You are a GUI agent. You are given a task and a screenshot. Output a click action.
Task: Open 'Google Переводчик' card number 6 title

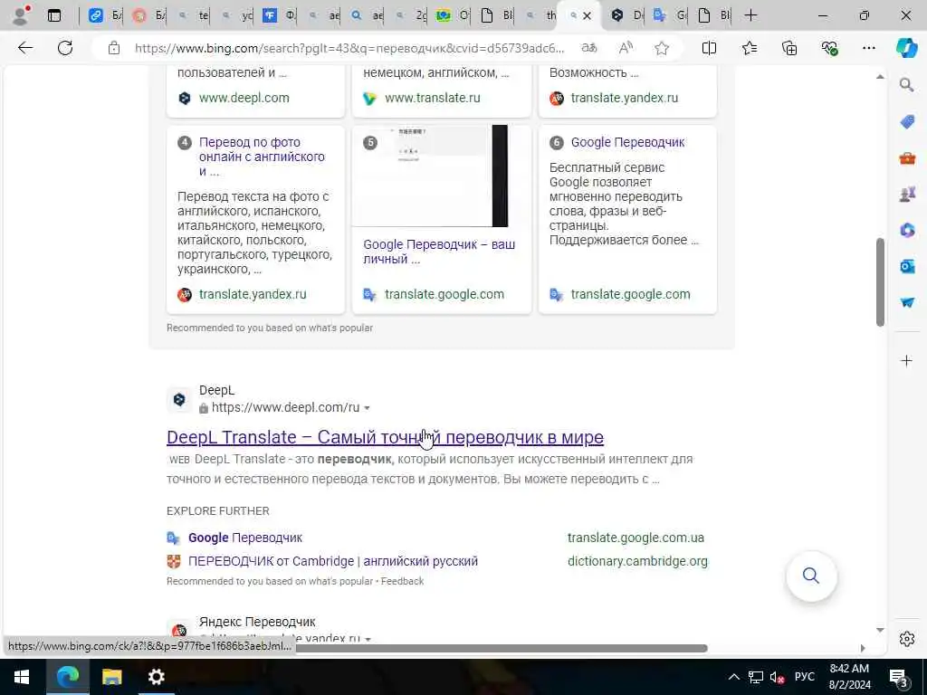(627, 142)
